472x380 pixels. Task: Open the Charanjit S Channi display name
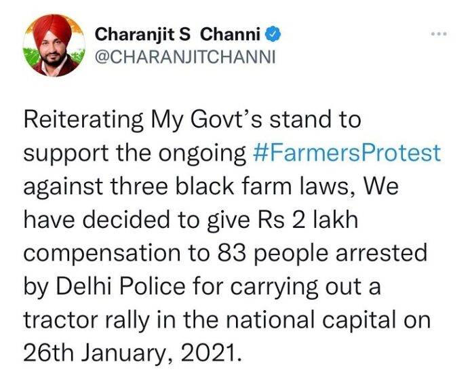coord(178,35)
